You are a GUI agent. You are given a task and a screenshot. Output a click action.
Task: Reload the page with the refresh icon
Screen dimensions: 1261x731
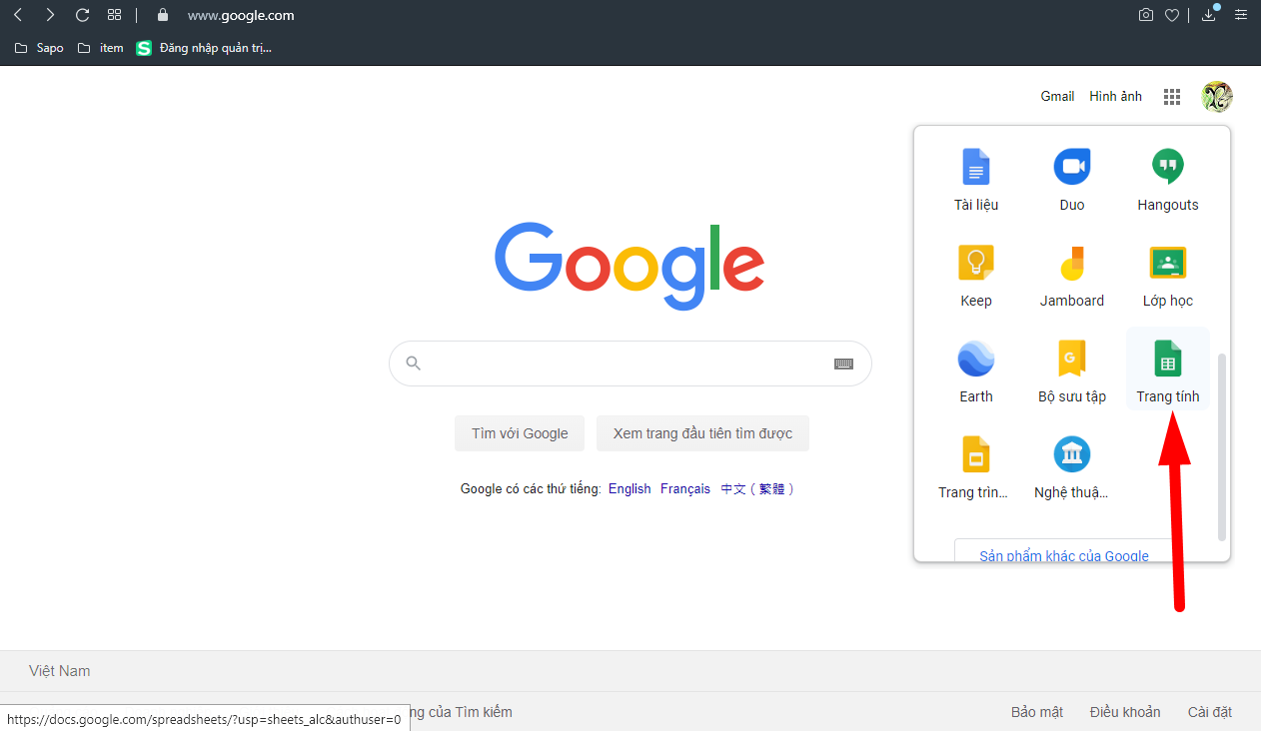tap(83, 15)
